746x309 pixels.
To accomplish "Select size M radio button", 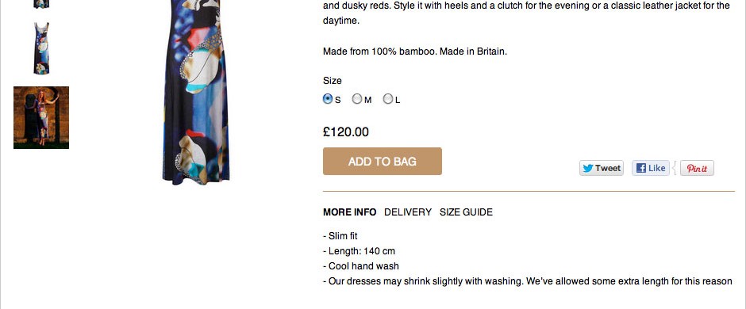I will click(x=357, y=99).
